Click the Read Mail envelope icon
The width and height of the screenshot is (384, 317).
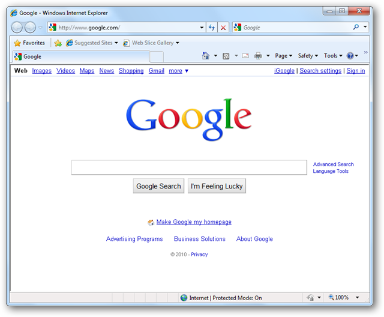click(245, 56)
